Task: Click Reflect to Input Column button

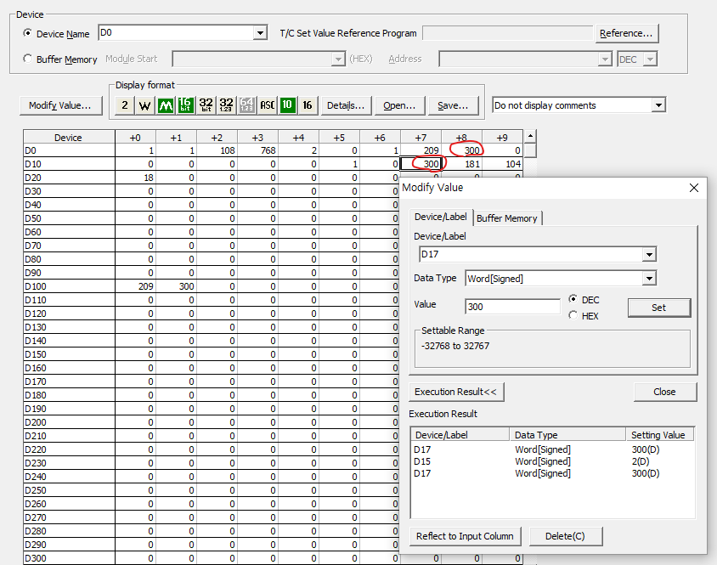Action: 465,536
